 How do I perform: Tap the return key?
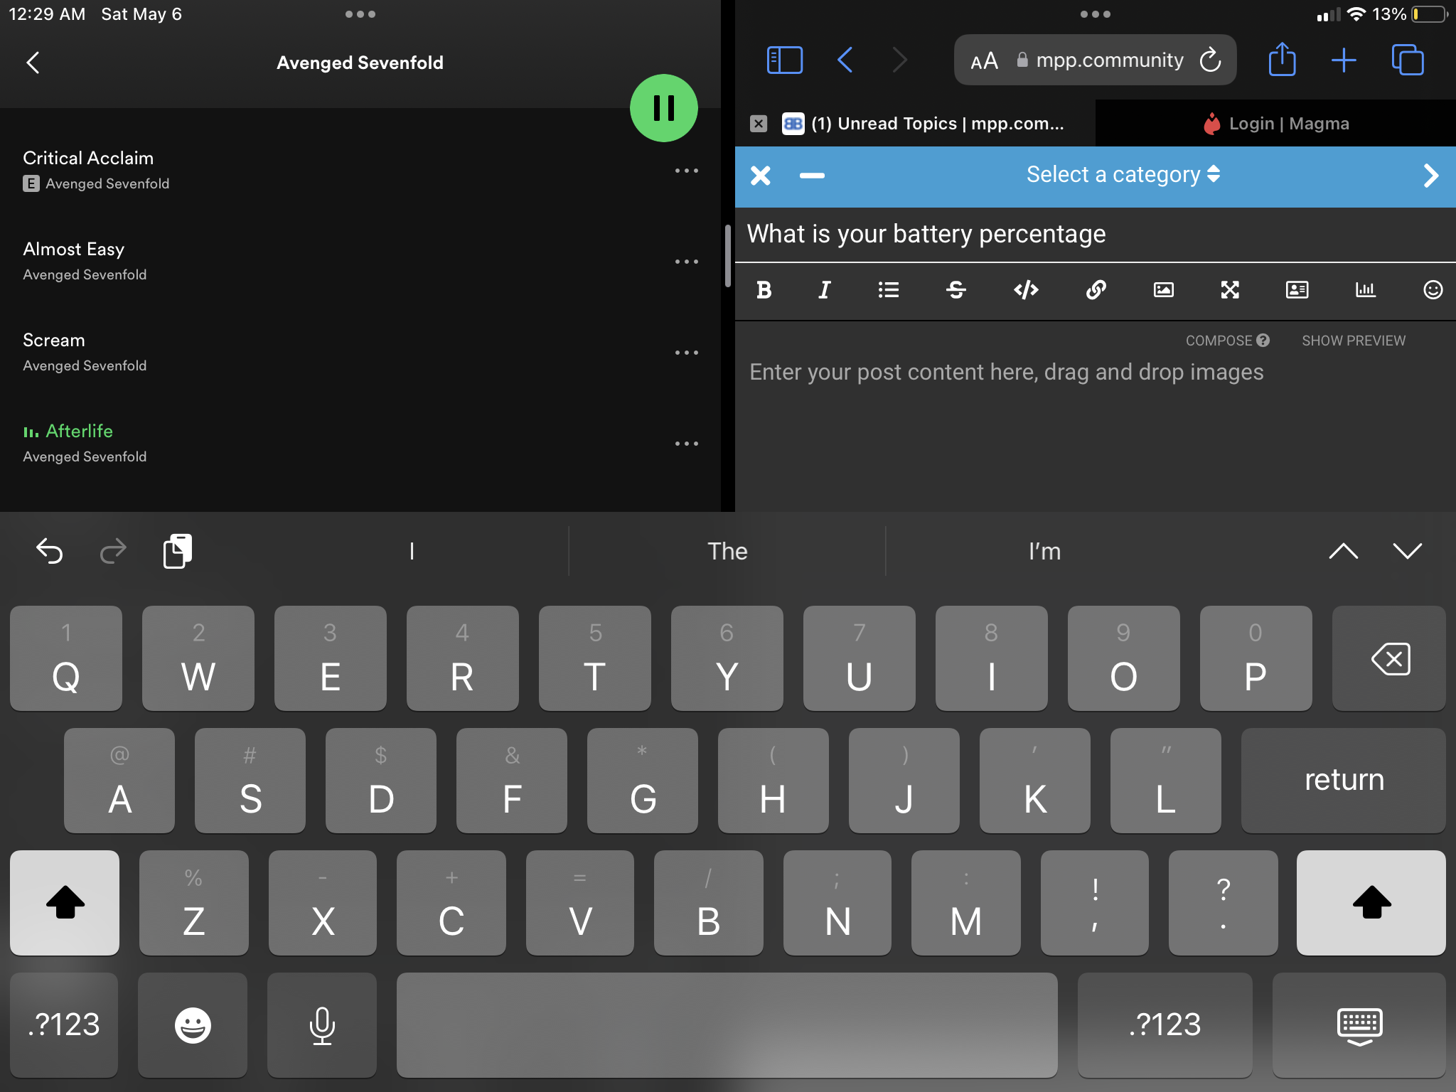pyautogui.click(x=1344, y=781)
